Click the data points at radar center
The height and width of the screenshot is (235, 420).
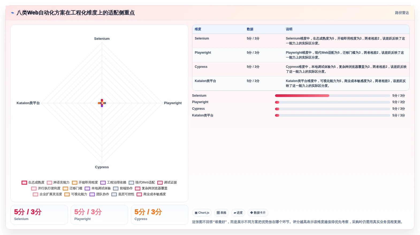[x=102, y=103]
